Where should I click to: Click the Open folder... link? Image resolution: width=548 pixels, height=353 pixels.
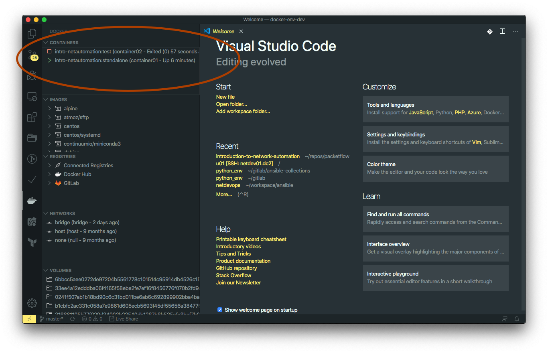point(231,104)
